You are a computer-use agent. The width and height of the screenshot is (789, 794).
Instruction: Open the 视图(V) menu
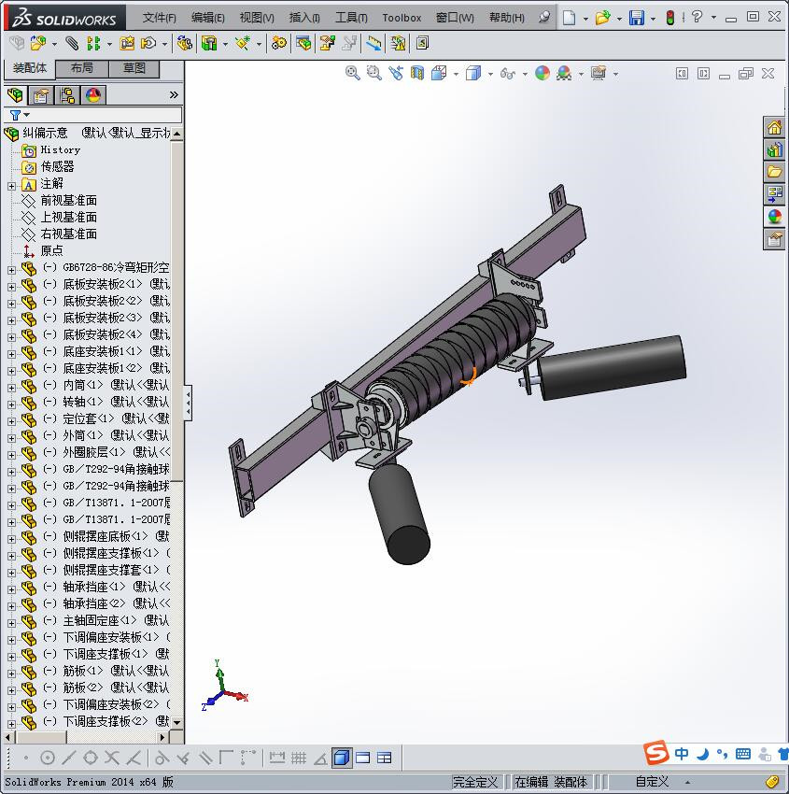[257, 18]
